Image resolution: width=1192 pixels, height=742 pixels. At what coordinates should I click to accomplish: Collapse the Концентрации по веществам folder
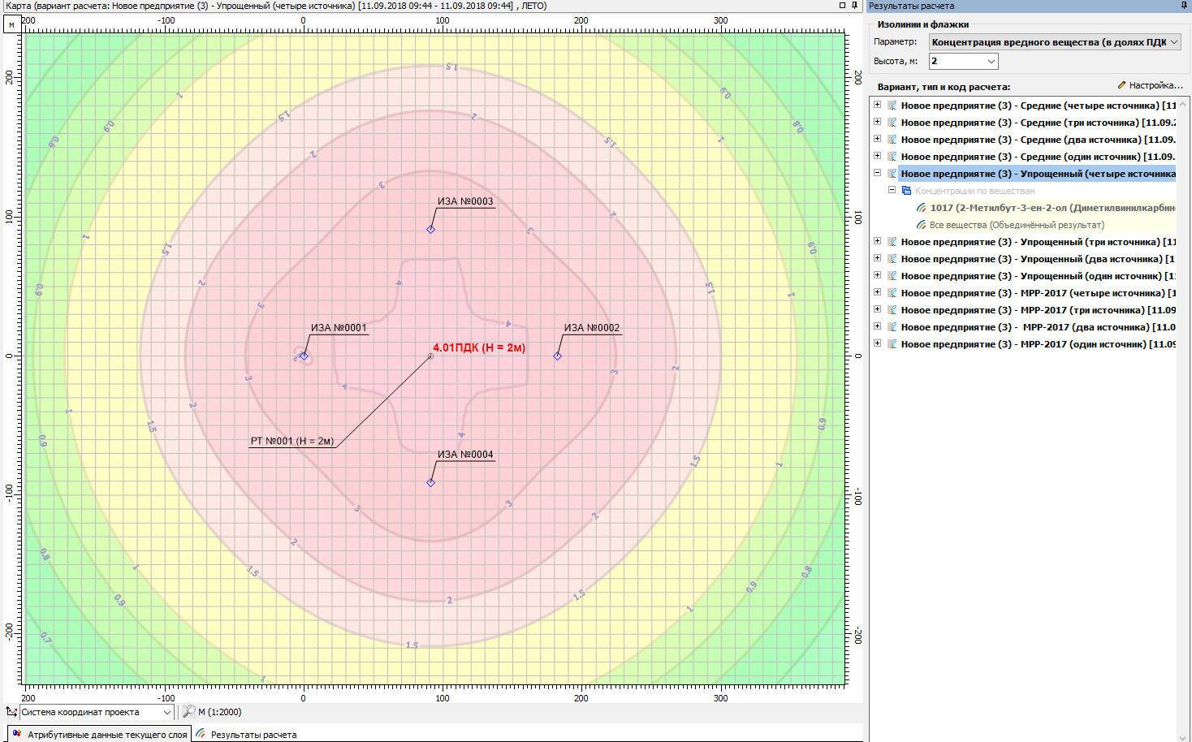(x=892, y=190)
